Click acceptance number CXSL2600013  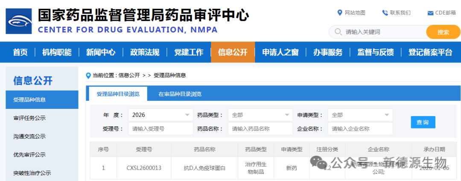tap(144, 168)
